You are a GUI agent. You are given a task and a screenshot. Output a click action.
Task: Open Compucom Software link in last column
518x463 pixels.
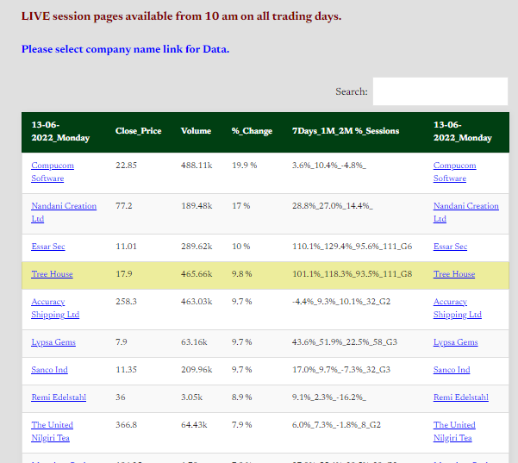pos(454,172)
